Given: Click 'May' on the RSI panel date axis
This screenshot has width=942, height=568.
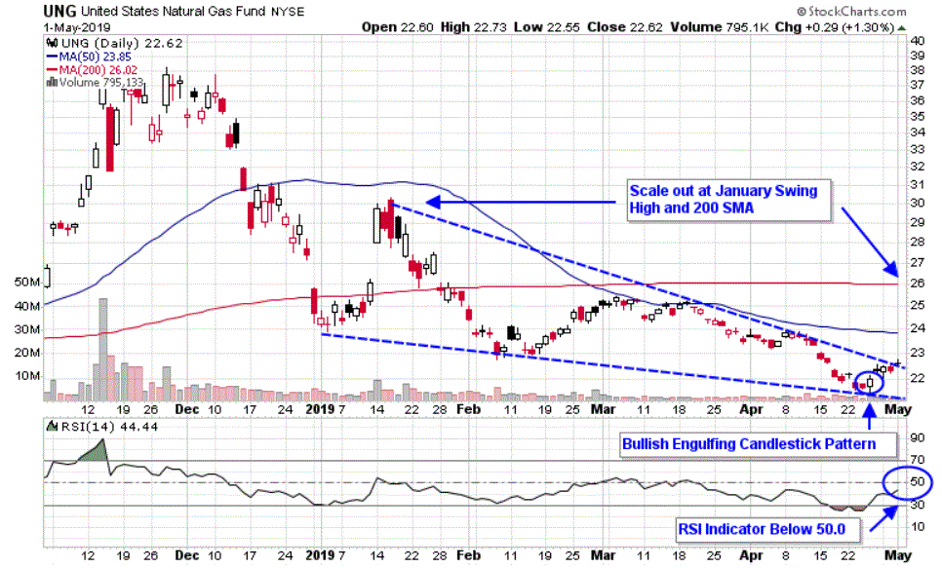Looking at the screenshot, I should [x=898, y=555].
